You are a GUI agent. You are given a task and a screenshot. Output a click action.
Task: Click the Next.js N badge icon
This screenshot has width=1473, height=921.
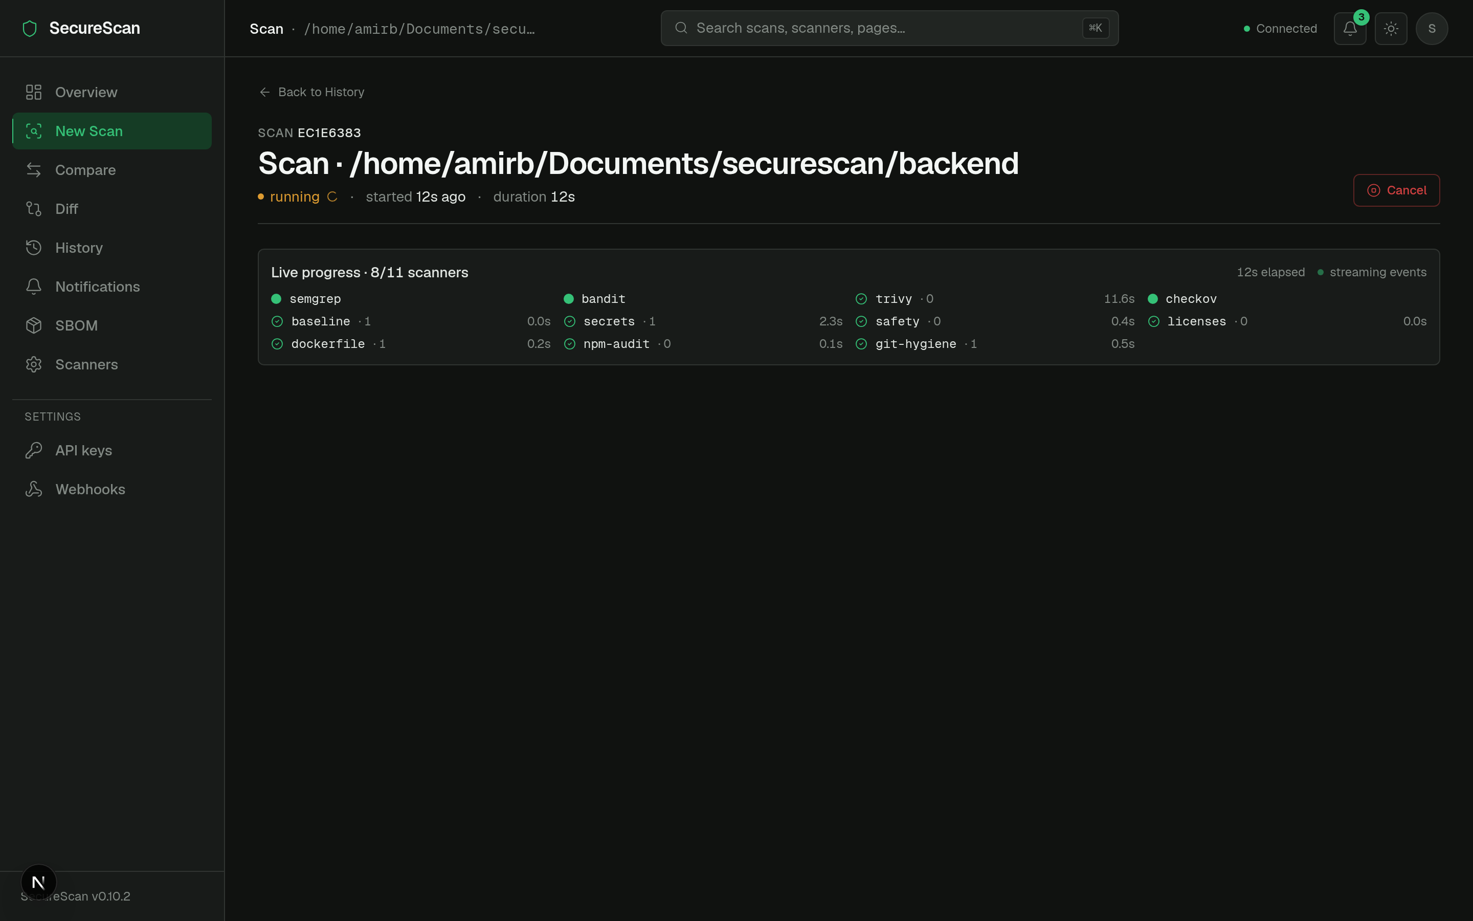[38, 882]
